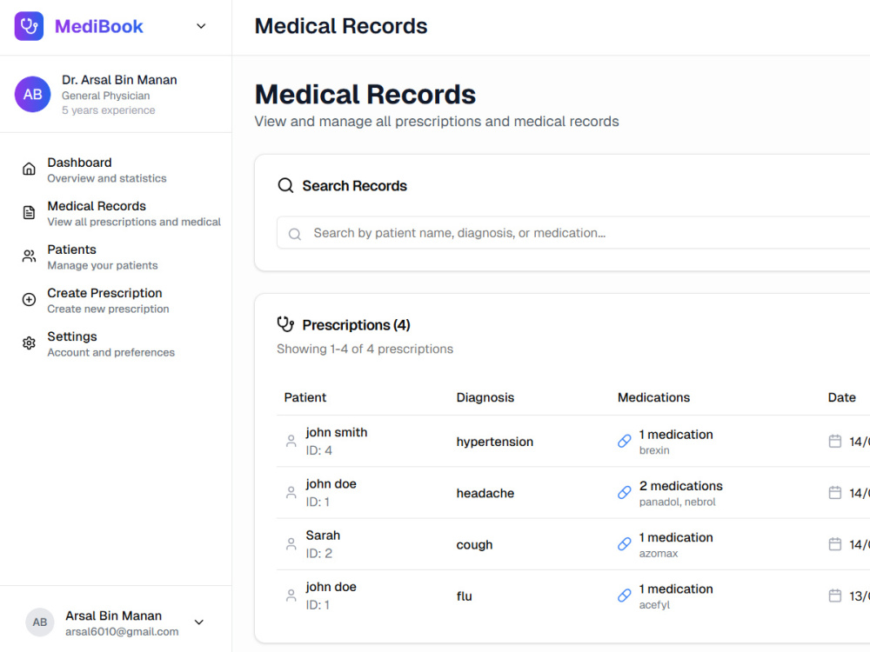Open the Settings gear icon
Viewport: 870px width, 652px height.
pos(29,343)
